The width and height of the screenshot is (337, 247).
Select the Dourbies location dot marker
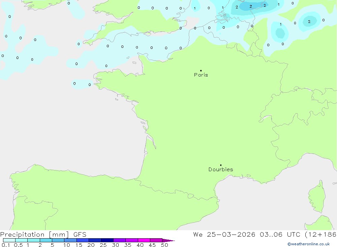[x=221, y=165]
